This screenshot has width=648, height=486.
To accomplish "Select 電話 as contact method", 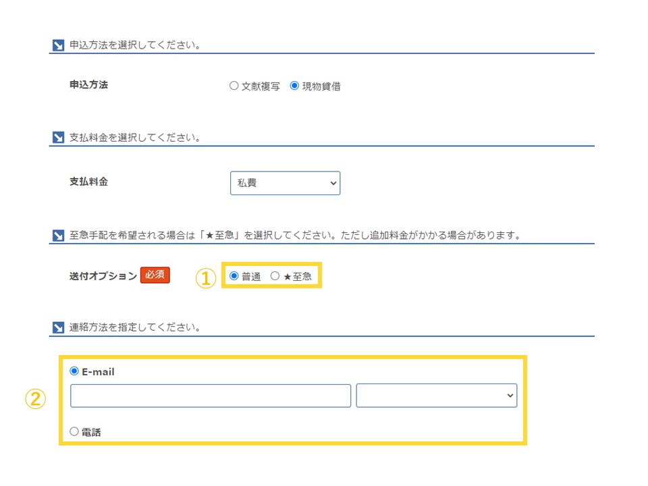I will click(74, 431).
